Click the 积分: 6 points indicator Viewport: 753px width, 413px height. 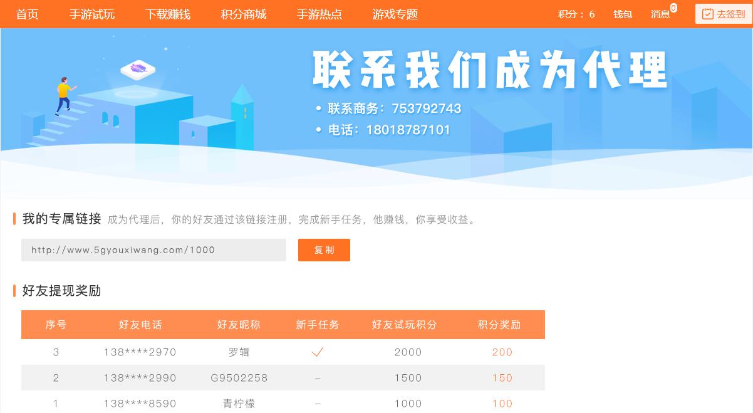[576, 14]
